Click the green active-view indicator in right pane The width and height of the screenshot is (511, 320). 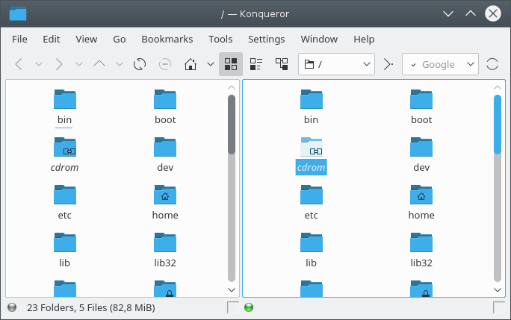pyautogui.click(x=249, y=307)
